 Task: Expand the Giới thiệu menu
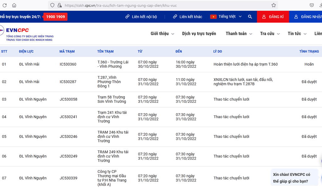point(162,34)
